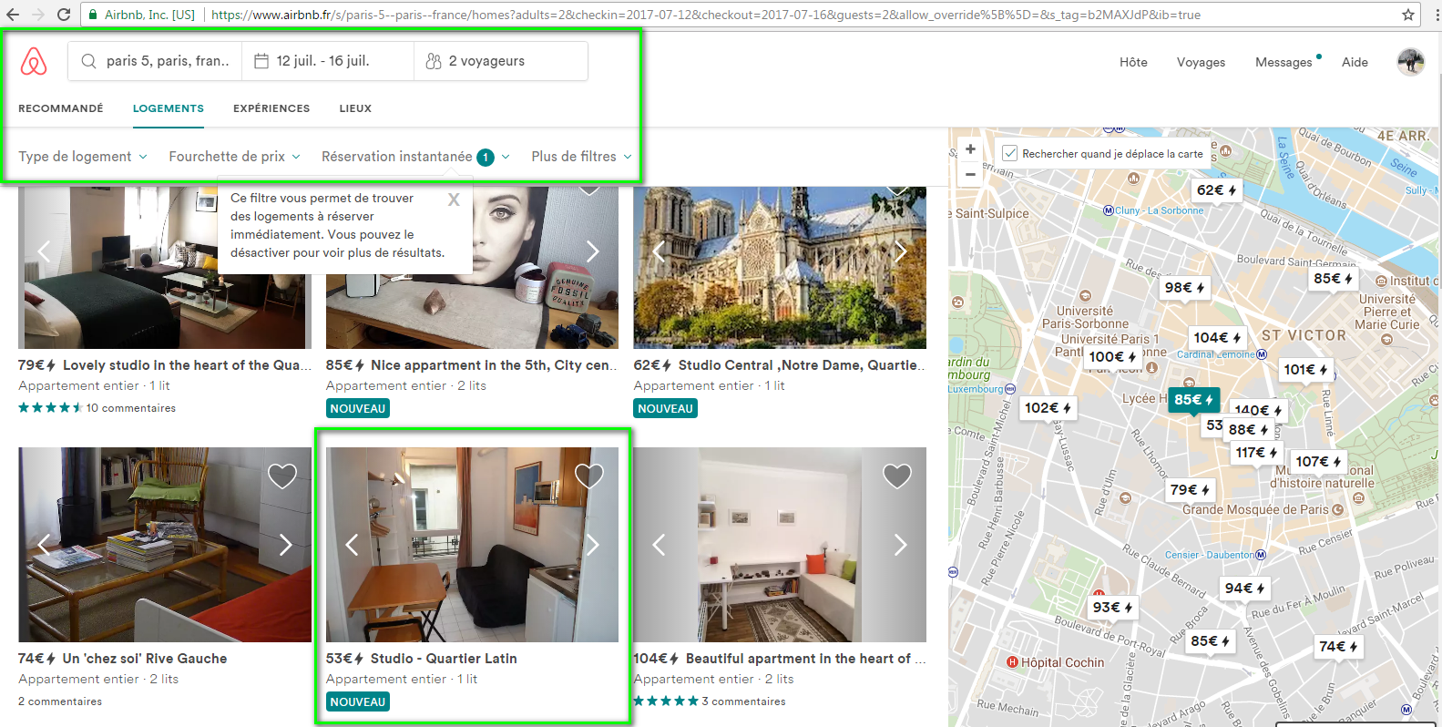
Task: Open the Messages link
Action: pyautogui.click(x=1283, y=62)
